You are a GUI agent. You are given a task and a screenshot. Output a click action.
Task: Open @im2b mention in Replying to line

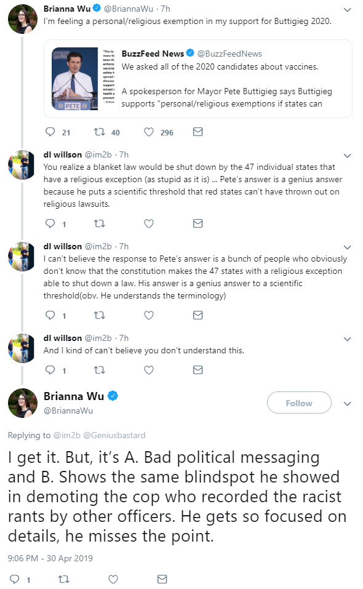pos(67,435)
